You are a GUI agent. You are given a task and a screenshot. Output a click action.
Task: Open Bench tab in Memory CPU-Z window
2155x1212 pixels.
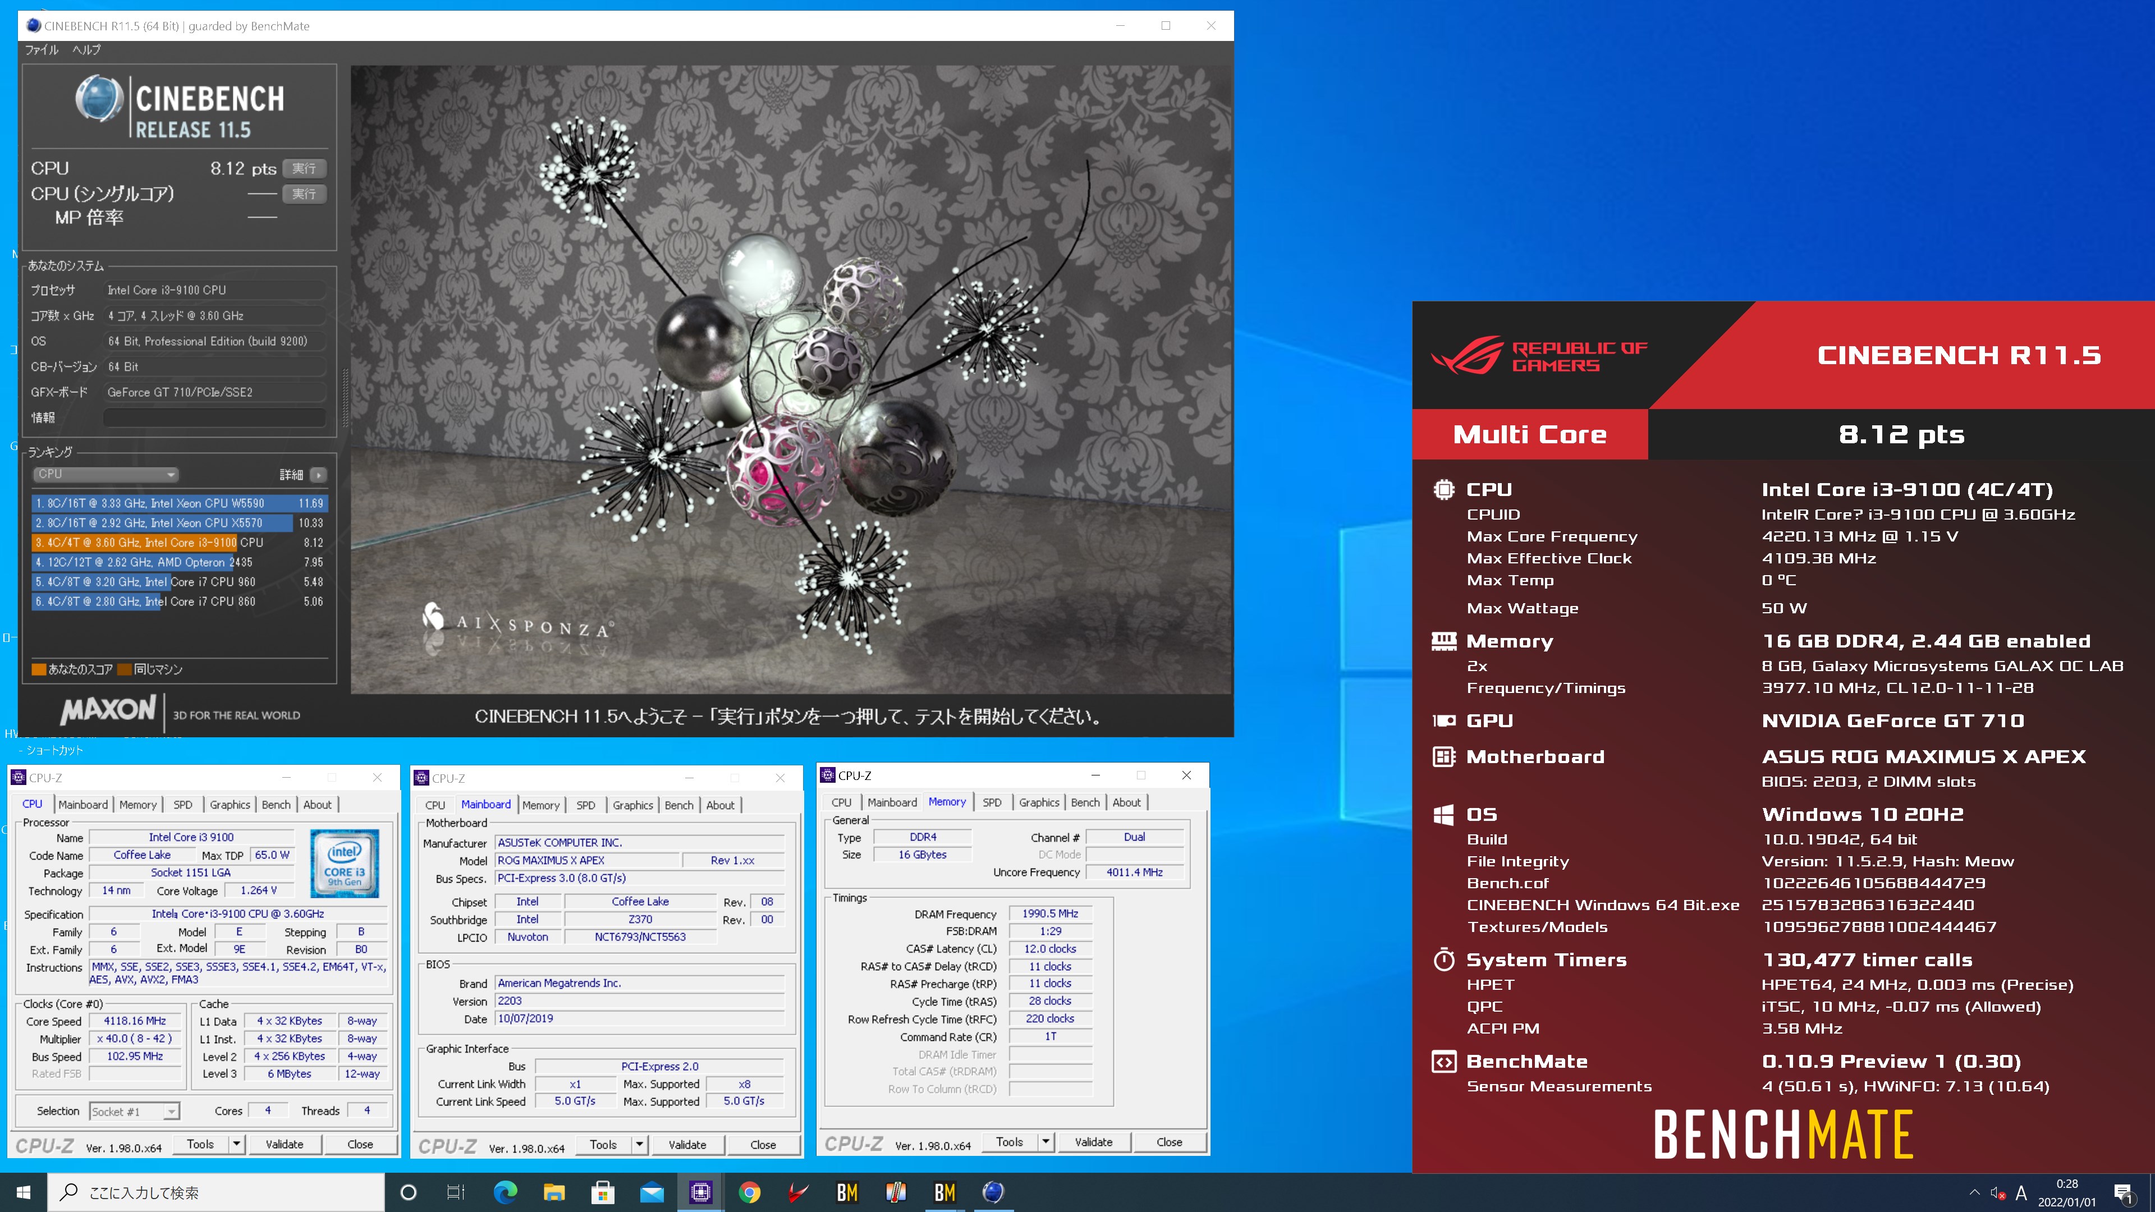click(1086, 802)
